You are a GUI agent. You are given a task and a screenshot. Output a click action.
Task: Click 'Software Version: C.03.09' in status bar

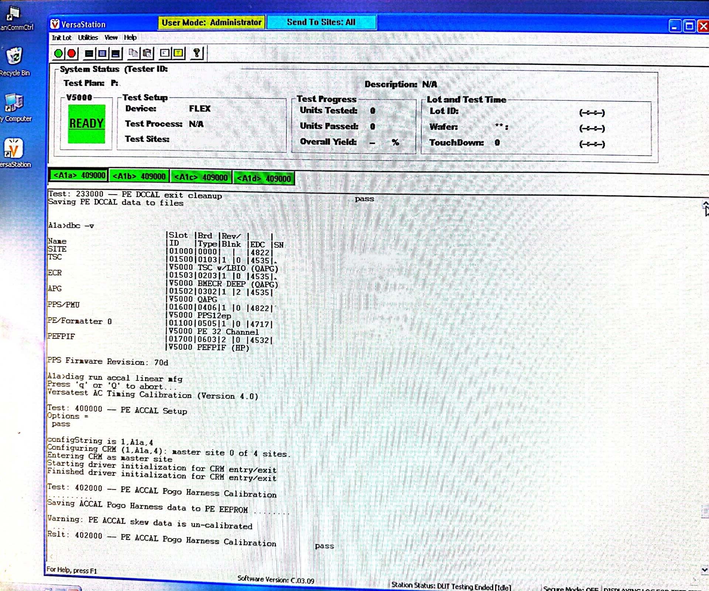coord(276,580)
